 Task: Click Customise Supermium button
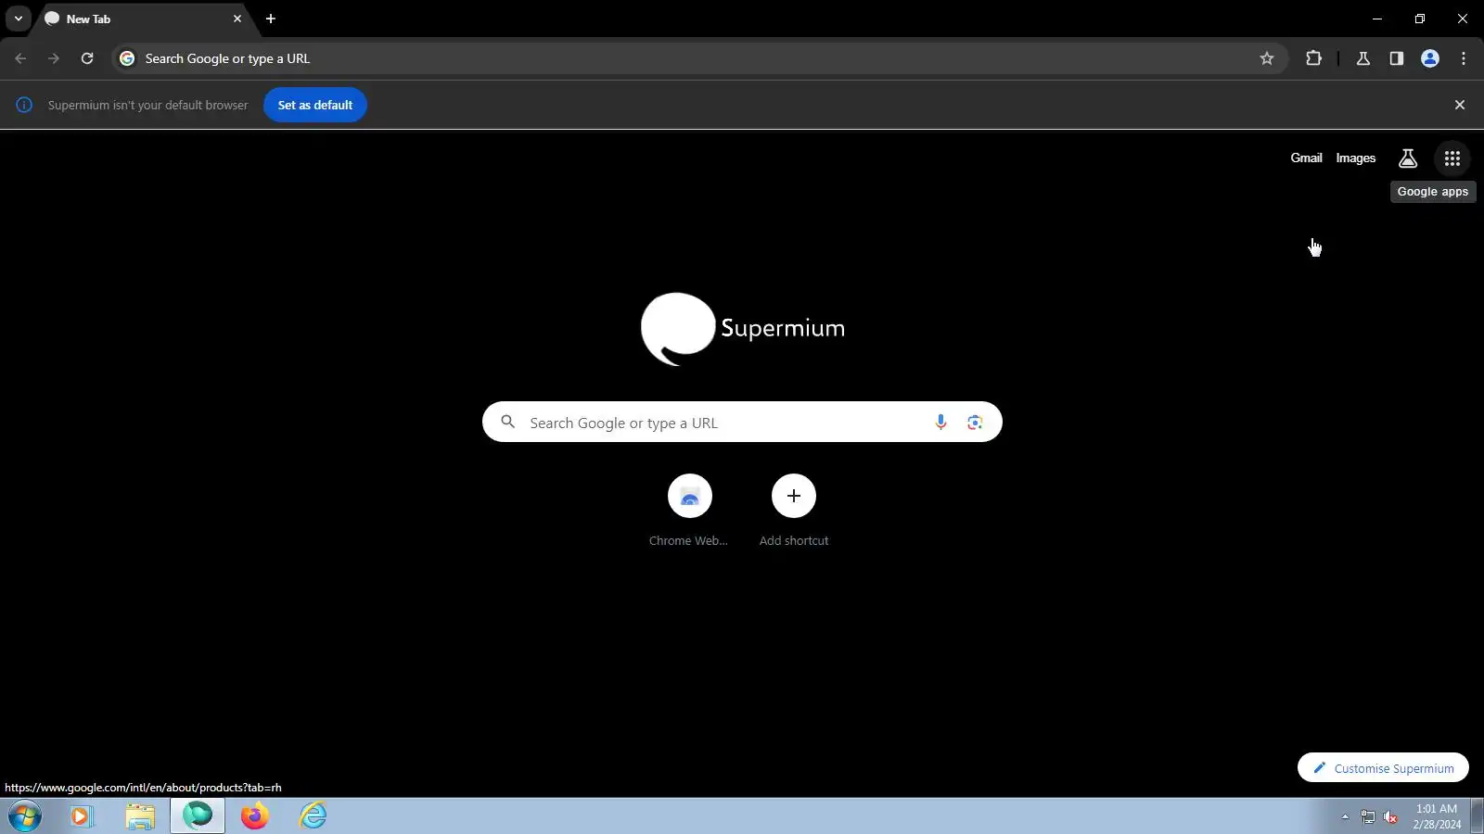click(1383, 768)
